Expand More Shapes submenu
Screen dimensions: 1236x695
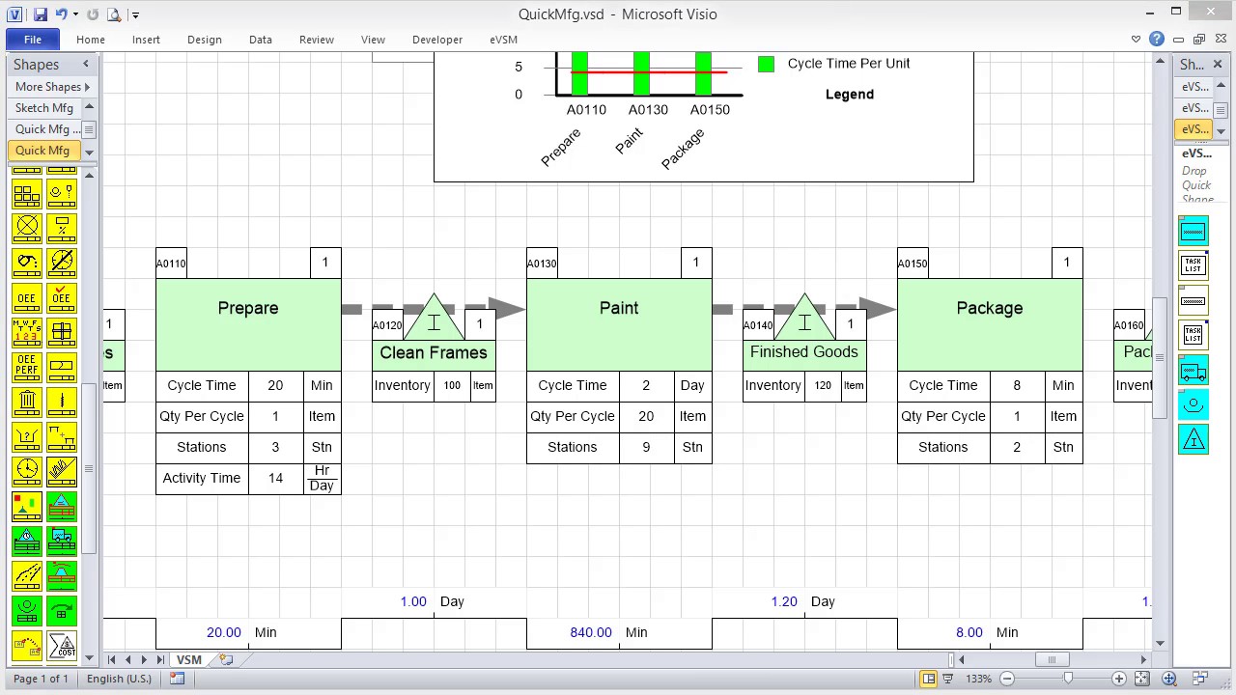pyautogui.click(x=52, y=87)
